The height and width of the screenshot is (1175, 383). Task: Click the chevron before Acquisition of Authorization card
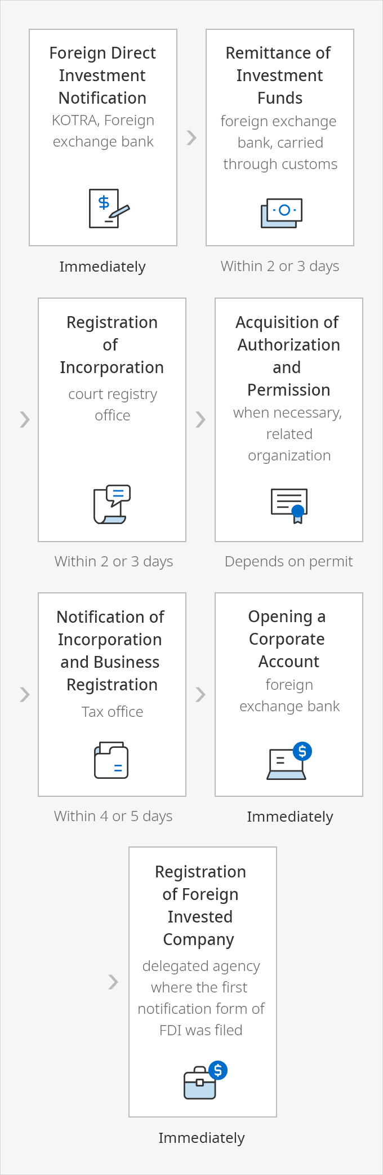coord(201,419)
